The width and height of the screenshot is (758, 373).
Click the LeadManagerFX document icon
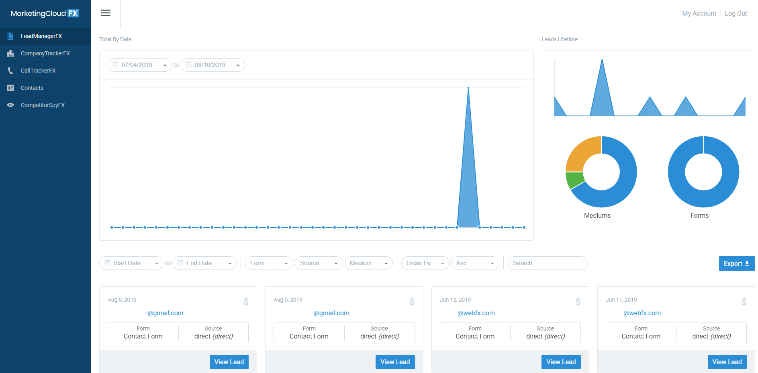(10, 36)
